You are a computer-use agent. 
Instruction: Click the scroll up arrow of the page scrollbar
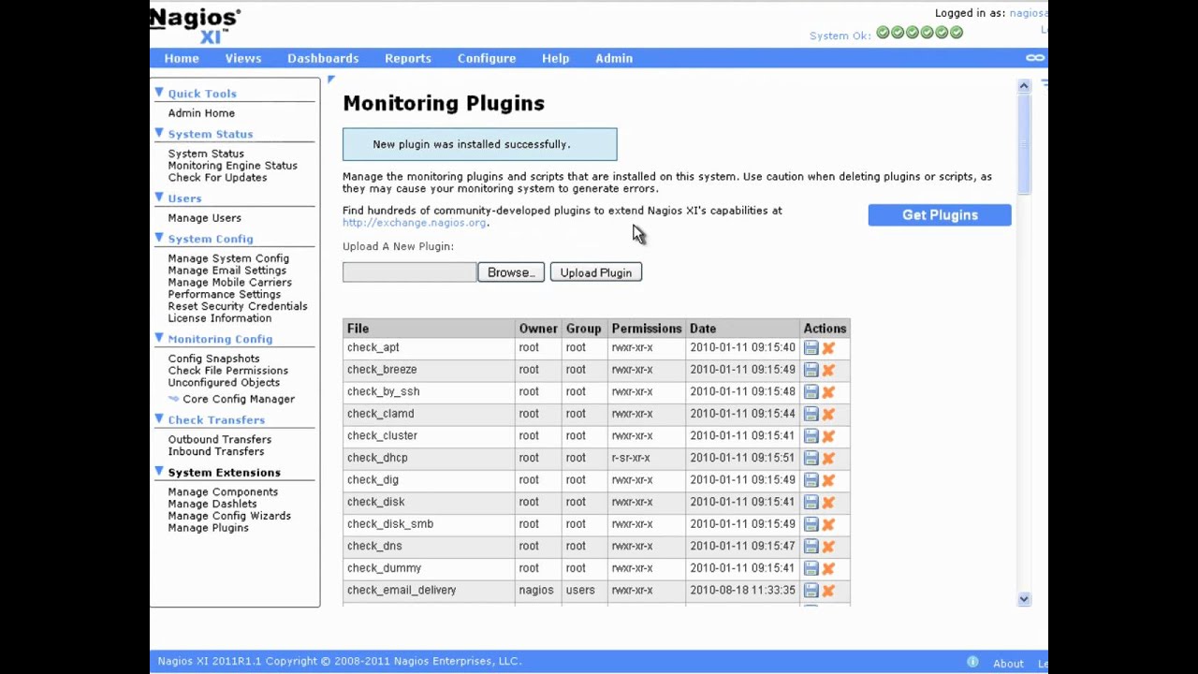tap(1024, 86)
